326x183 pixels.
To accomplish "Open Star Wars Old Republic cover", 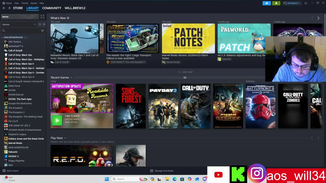I will coord(228,106).
